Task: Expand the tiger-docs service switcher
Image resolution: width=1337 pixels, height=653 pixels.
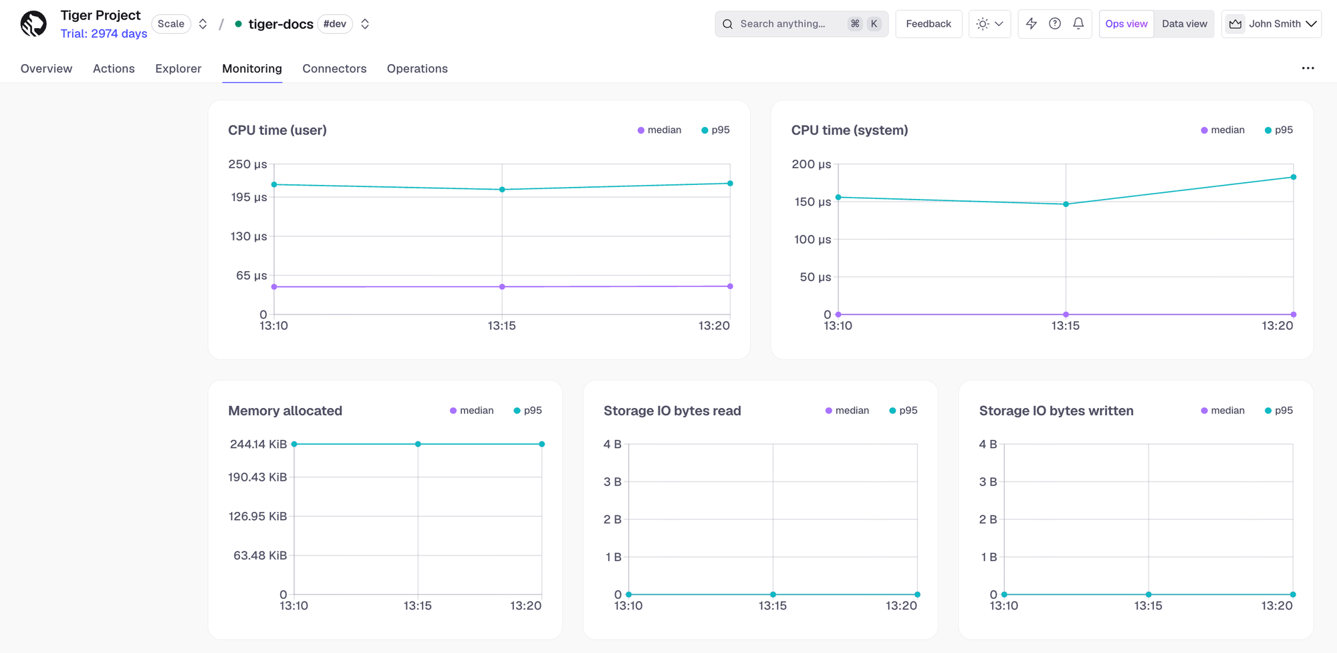Action: pyautogui.click(x=365, y=24)
